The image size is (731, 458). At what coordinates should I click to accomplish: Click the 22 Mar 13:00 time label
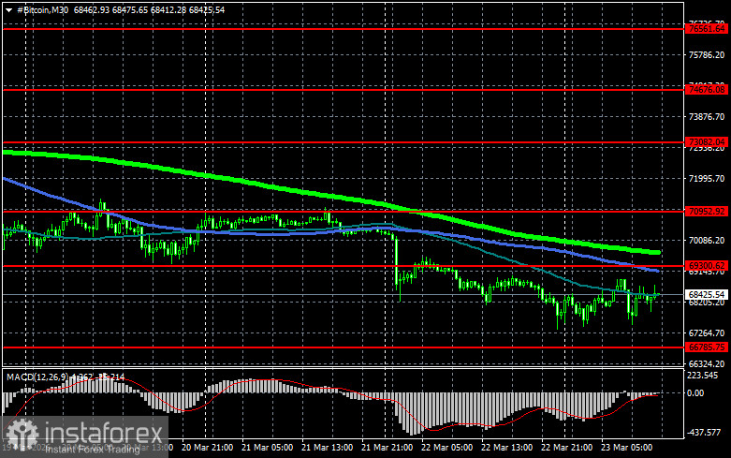tap(506, 448)
